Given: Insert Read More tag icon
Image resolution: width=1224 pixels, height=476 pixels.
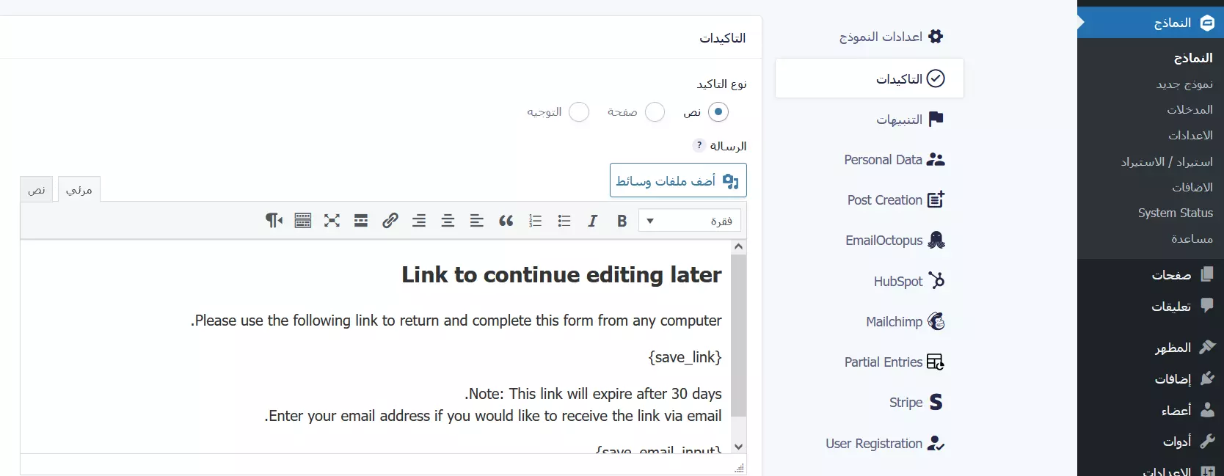Looking at the screenshot, I should [x=361, y=221].
